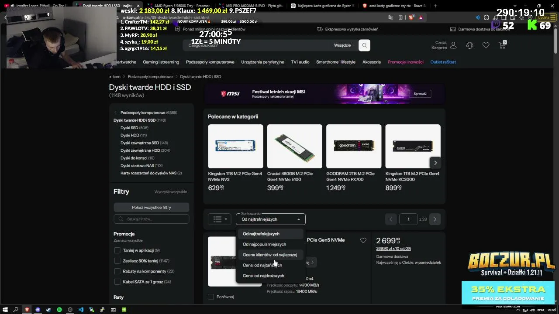The image size is (559, 314).
Task: Open 'Outlet reStart' link
Action: click(443, 62)
